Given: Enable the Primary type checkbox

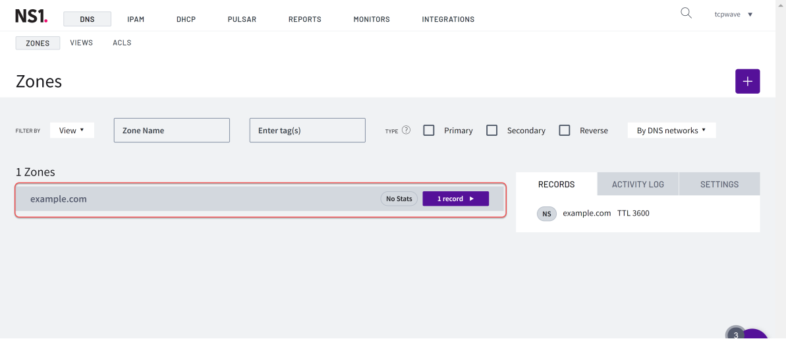Looking at the screenshot, I should tap(429, 131).
